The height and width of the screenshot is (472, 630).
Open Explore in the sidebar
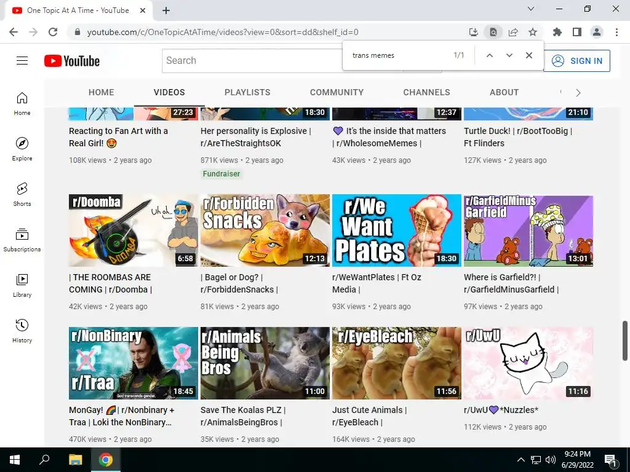22,149
